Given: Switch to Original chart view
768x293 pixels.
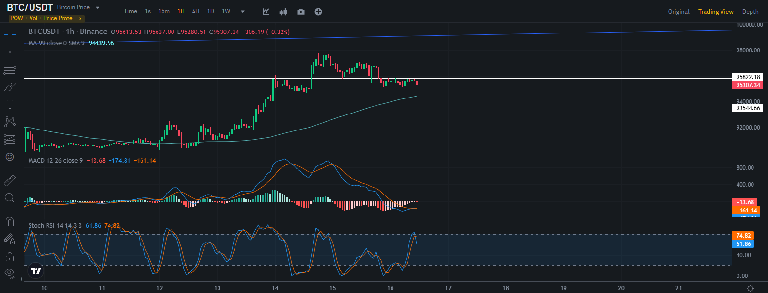Looking at the screenshot, I should tap(678, 12).
